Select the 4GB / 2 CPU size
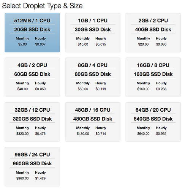185x190 pixels. pos(32,77)
